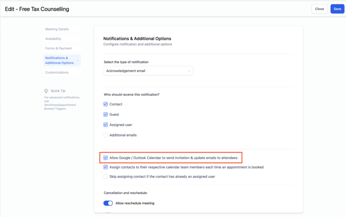Viewport: 346px width, 217px height.
Task: Save the calendar changes
Action: click(337, 9)
